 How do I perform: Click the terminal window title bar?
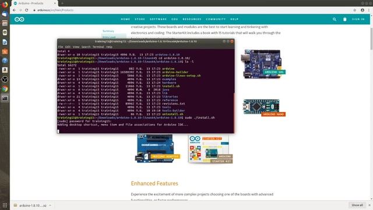pyautogui.click(x=146, y=41)
